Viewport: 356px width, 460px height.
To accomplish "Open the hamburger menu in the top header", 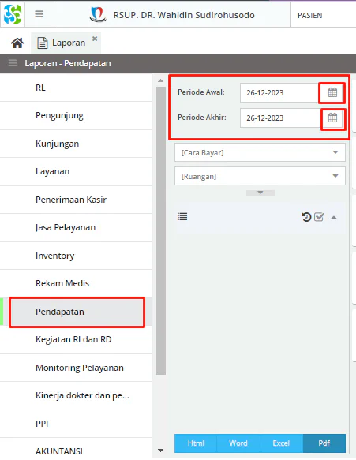I will click(x=39, y=14).
